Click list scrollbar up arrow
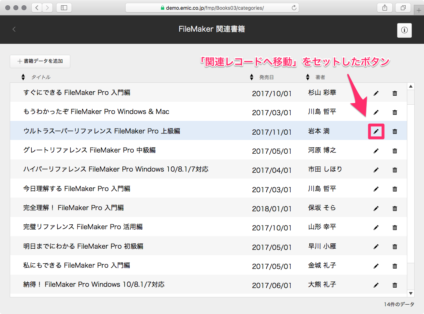 click(x=411, y=86)
